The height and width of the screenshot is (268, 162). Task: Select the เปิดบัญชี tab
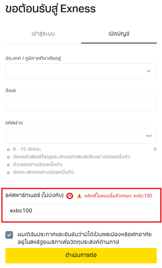click(119, 34)
